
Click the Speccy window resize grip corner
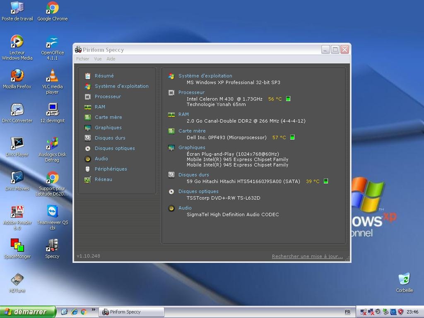pos(347,259)
